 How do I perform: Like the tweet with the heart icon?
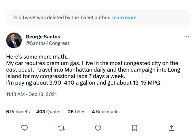[98, 128]
